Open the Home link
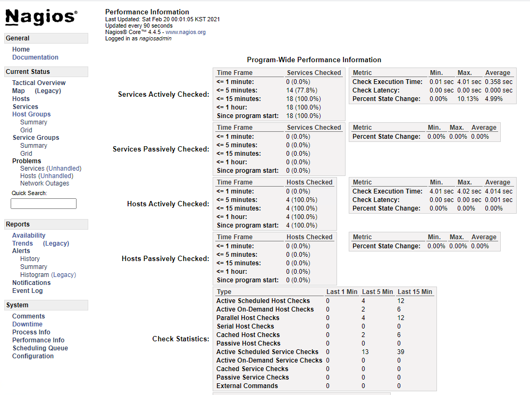 (21, 49)
